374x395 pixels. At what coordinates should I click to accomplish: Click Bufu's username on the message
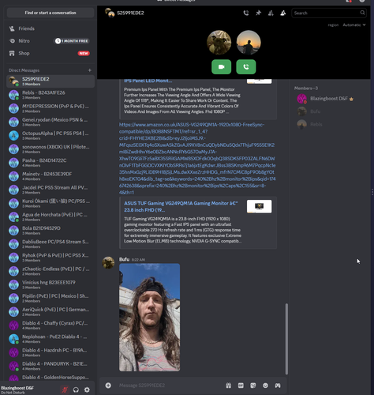point(124,259)
